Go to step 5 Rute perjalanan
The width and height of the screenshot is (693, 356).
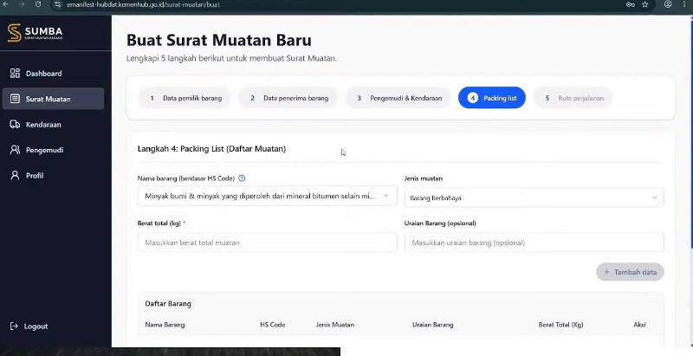pyautogui.click(x=573, y=98)
